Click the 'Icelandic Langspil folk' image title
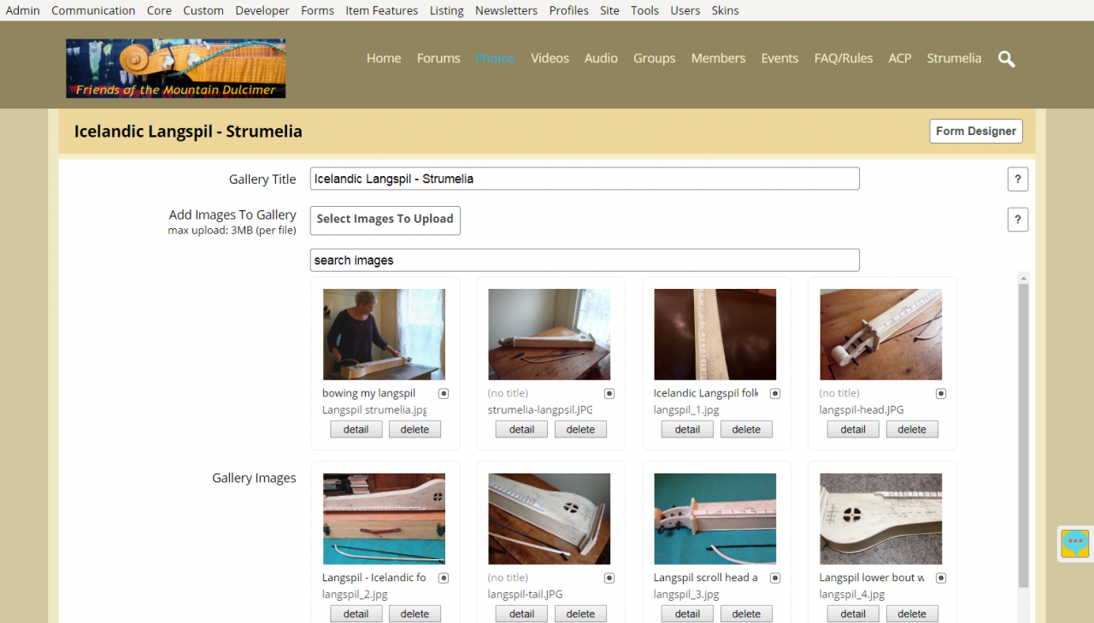Image resolution: width=1094 pixels, height=623 pixels. [706, 393]
